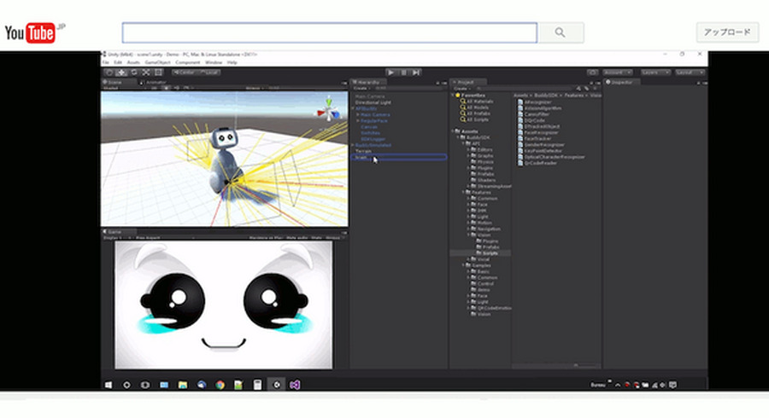Viewport: 769px width, 418px height.
Task: Select the Rotate tool in Unity toolbar
Action: coord(133,73)
